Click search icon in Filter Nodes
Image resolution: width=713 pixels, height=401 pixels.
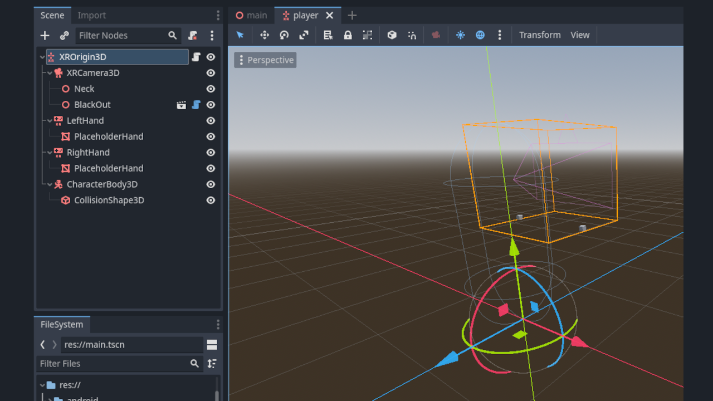tap(173, 36)
